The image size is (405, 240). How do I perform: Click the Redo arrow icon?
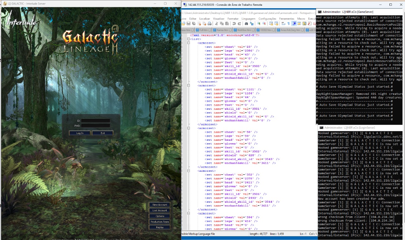pos(239,23)
